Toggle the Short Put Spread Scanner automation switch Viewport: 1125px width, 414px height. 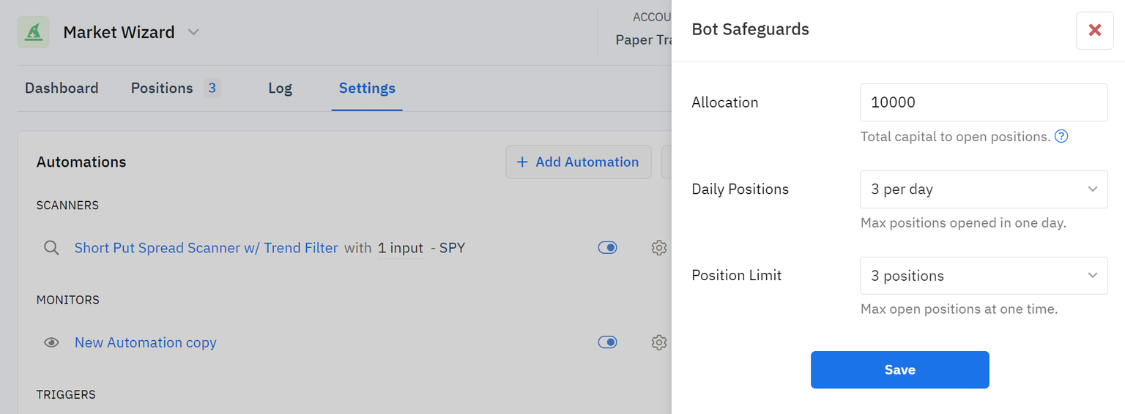(x=607, y=248)
